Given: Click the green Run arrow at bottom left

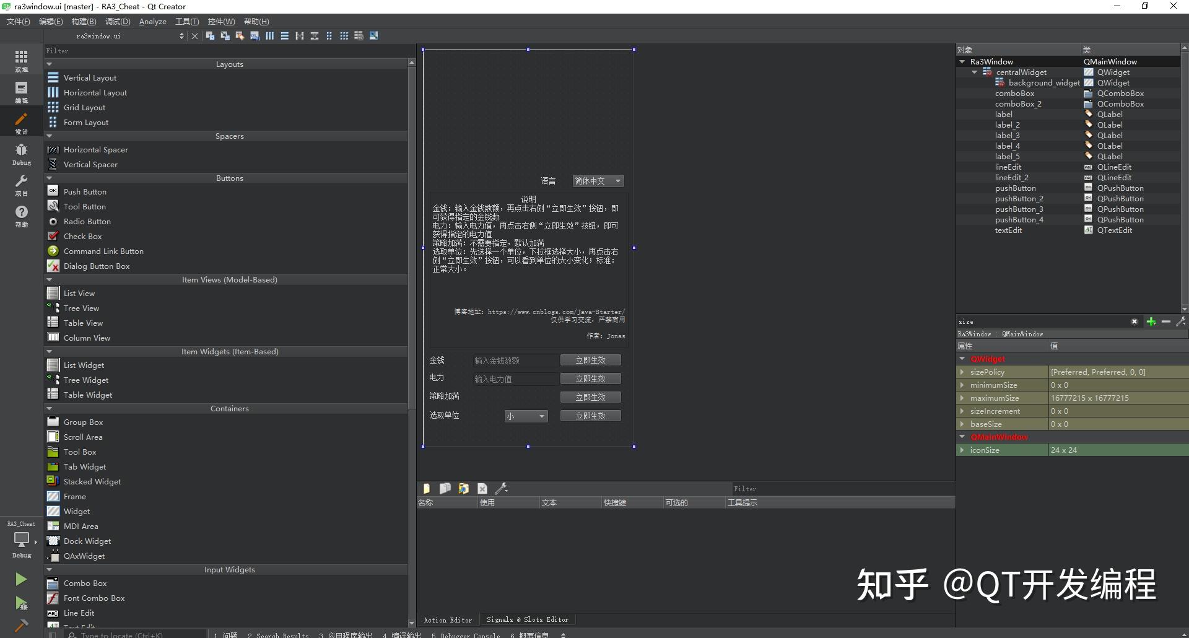Looking at the screenshot, I should pos(21,579).
